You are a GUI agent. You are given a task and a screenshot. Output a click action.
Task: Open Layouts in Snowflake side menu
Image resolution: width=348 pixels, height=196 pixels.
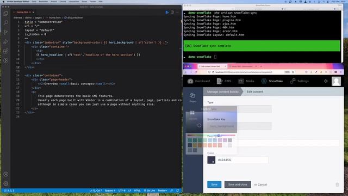[192, 115]
